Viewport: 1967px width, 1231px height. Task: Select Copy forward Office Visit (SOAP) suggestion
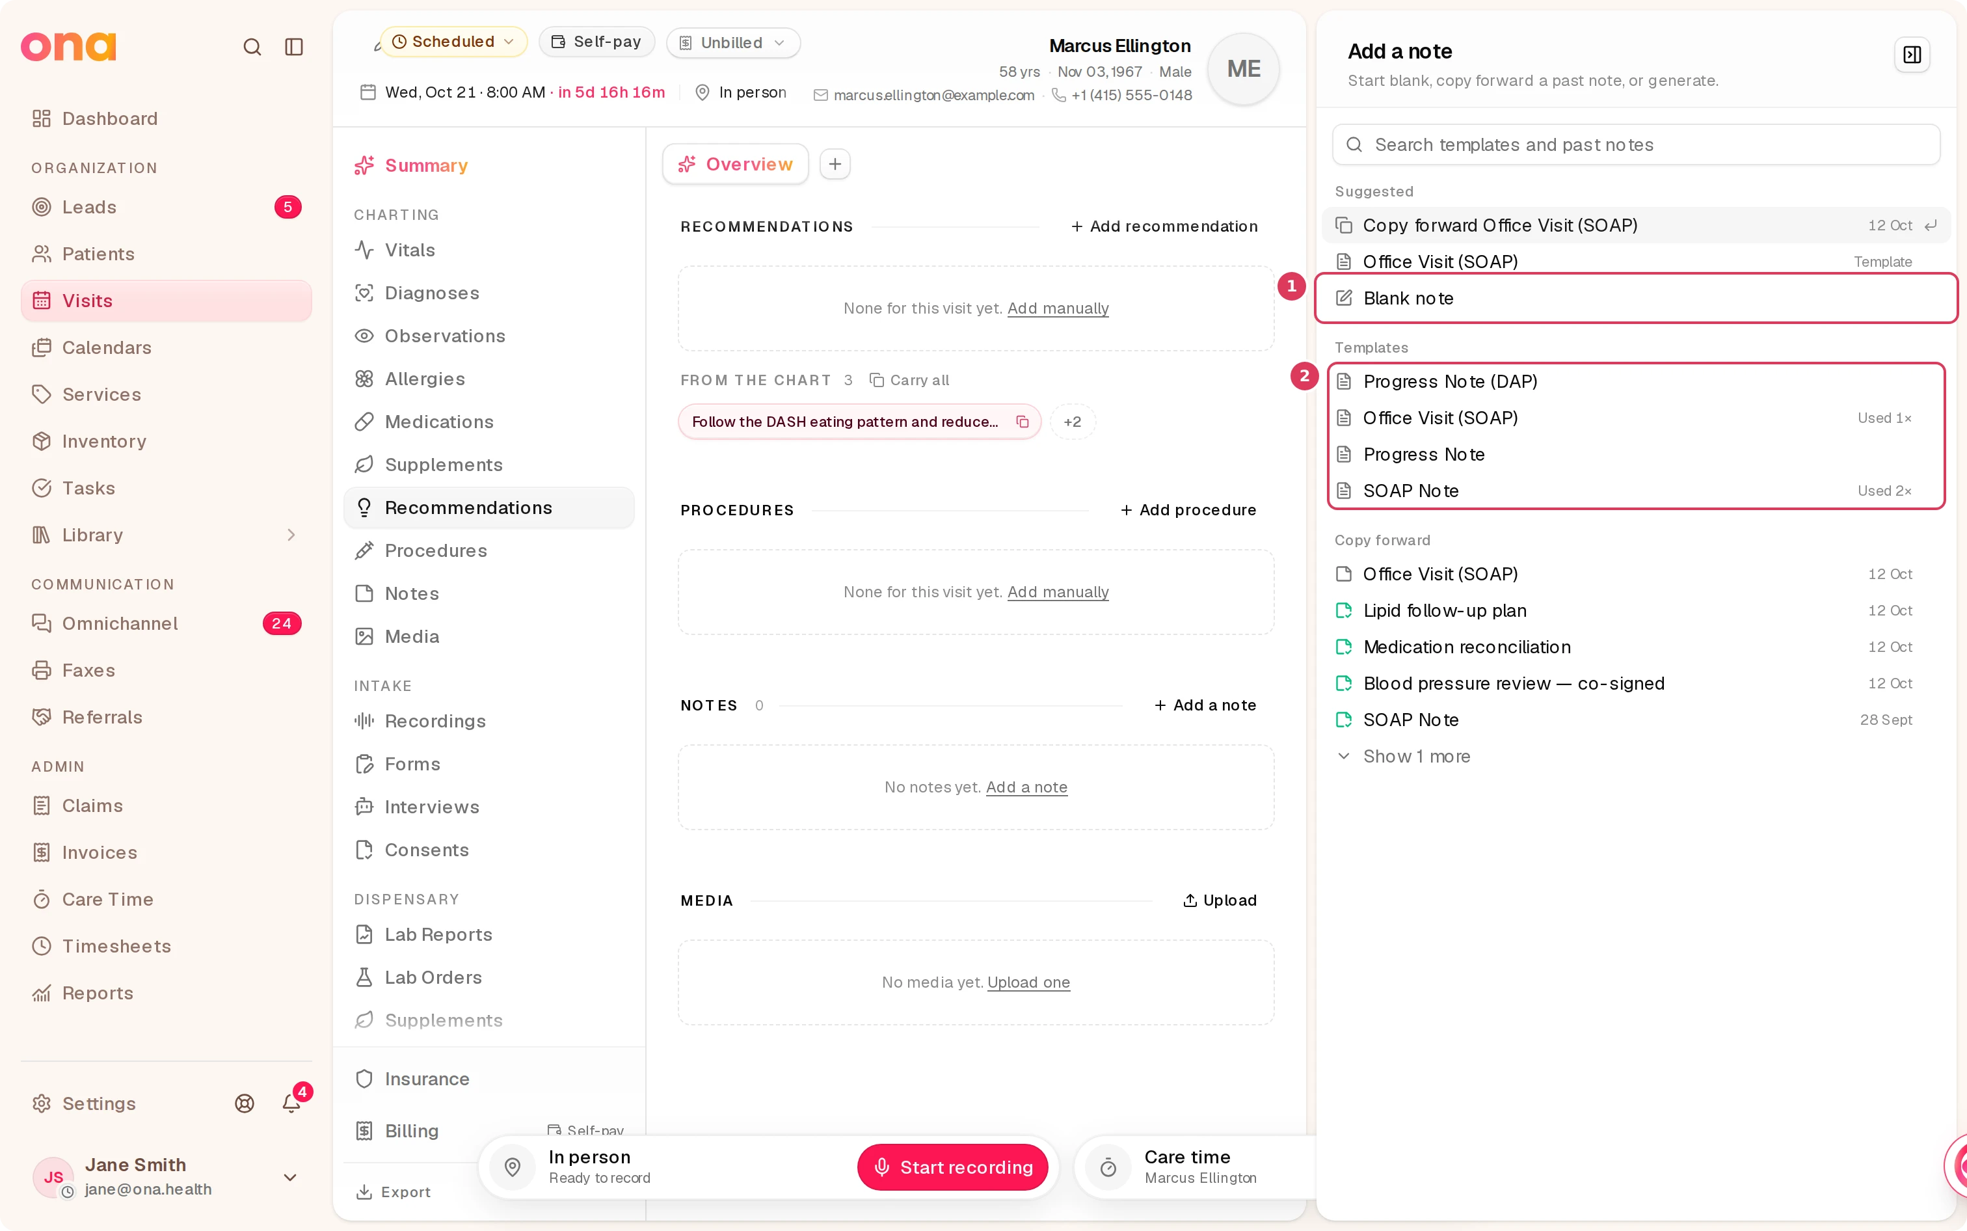(x=1636, y=224)
